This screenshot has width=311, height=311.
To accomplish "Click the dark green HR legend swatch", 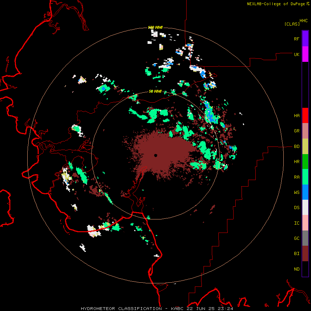I will pos(305,162).
